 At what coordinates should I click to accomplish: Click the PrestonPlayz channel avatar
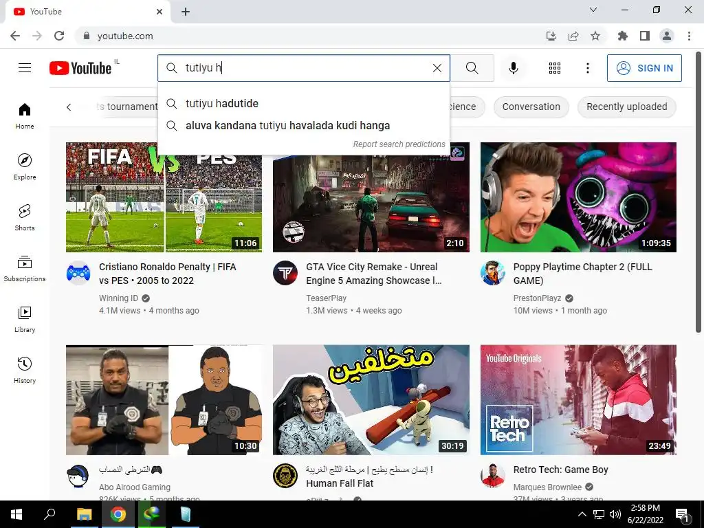tap(492, 273)
